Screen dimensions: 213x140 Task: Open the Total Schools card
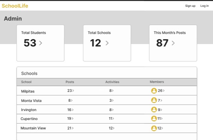(x=107, y=43)
